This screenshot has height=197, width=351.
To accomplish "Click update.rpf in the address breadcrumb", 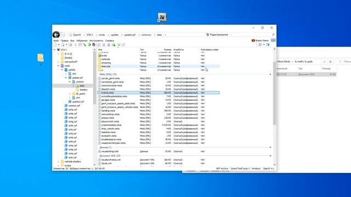I will click(x=130, y=35).
